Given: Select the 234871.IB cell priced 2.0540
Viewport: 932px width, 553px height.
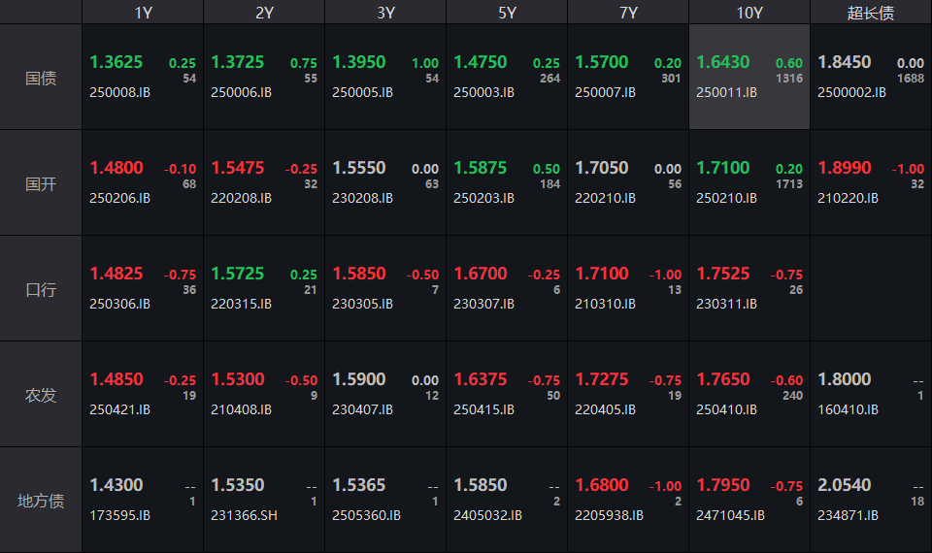Looking at the screenshot, I should tap(871, 501).
